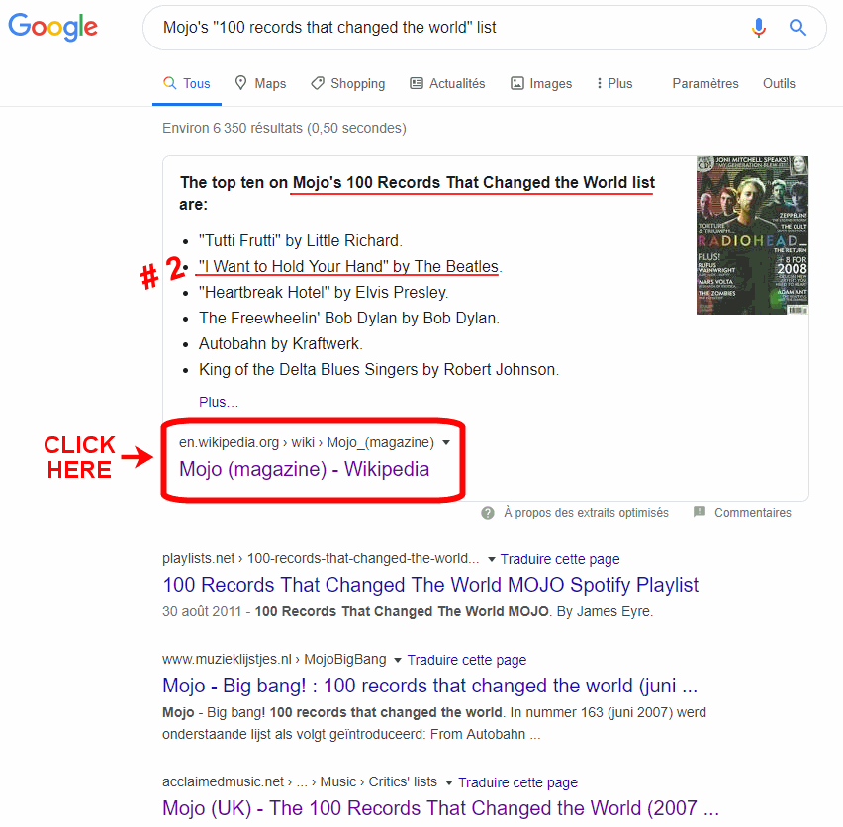Open Paramètres settings menu

coord(704,83)
